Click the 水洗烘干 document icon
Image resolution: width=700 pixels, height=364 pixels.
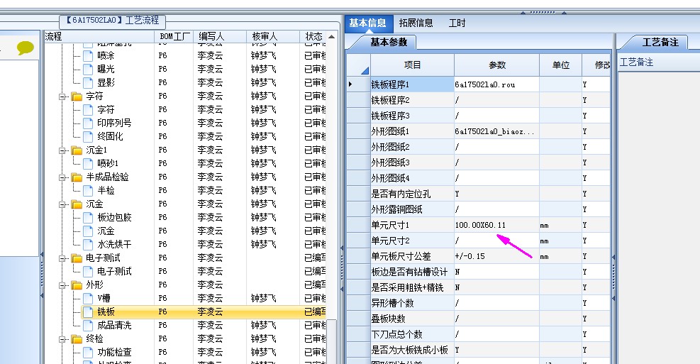pyautogui.click(x=88, y=244)
